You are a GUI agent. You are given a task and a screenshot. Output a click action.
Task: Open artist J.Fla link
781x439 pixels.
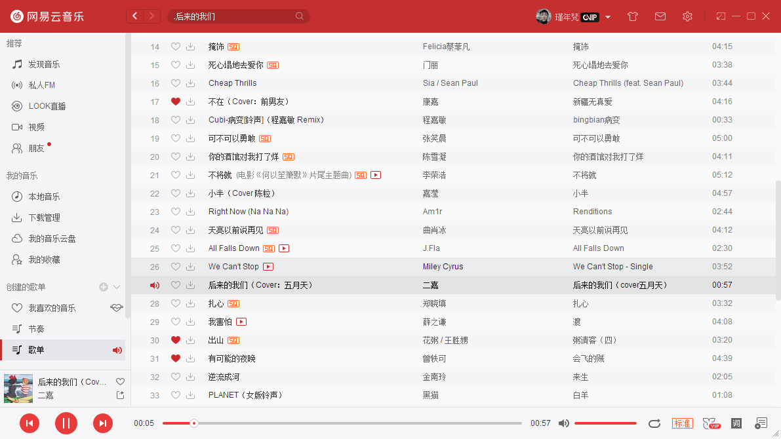(x=431, y=248)
